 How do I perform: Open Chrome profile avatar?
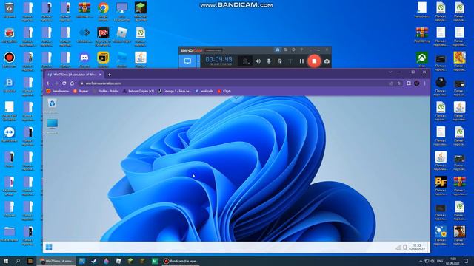(417, 83)
